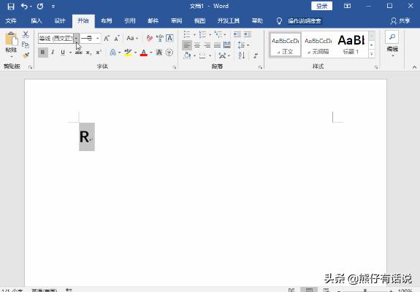
Task: Click the Show/Hide paragraph marks icon
Action: click(256, 55)
